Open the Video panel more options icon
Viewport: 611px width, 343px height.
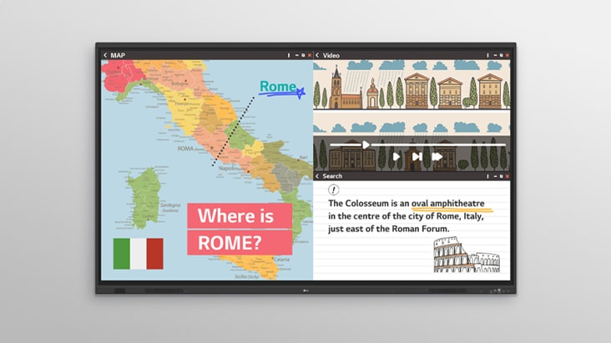coord(487,55)
